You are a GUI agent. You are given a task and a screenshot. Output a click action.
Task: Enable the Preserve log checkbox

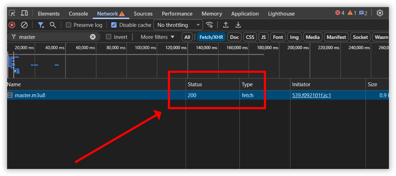coord(68,25)
